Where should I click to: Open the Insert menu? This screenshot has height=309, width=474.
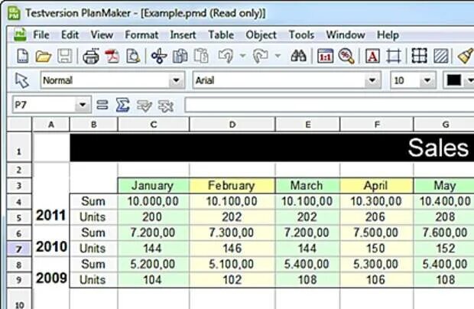[x=183, y=34]
